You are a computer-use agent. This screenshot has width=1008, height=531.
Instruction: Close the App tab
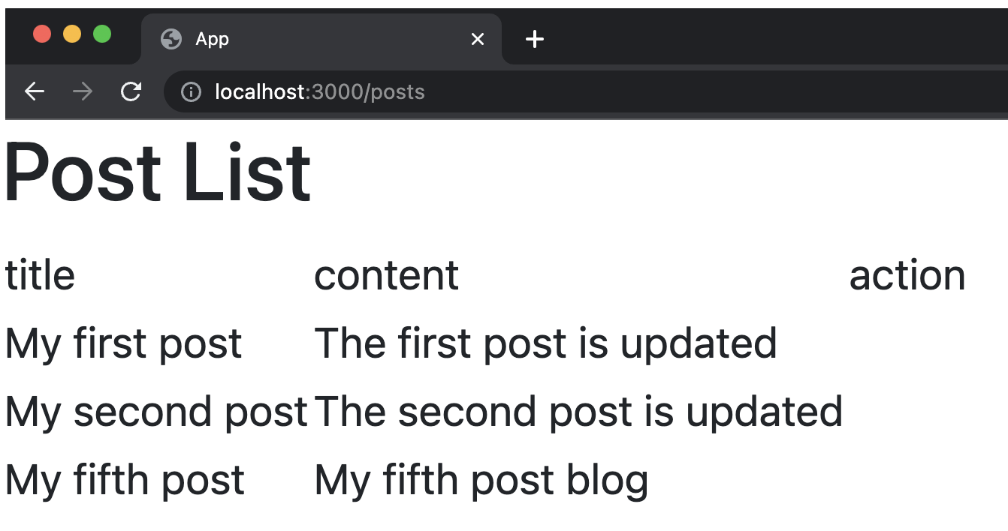coord(477,39)
